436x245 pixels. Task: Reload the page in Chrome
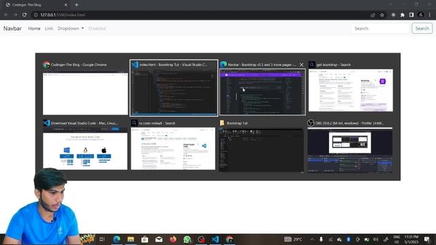pyautogui.click(x=25, y=15)
